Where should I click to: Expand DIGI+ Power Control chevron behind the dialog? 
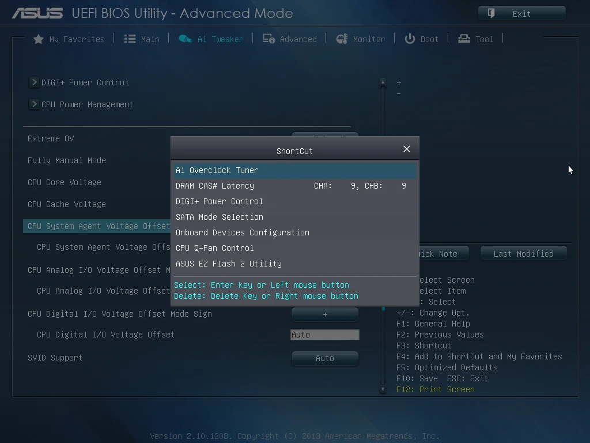(34, 82)
